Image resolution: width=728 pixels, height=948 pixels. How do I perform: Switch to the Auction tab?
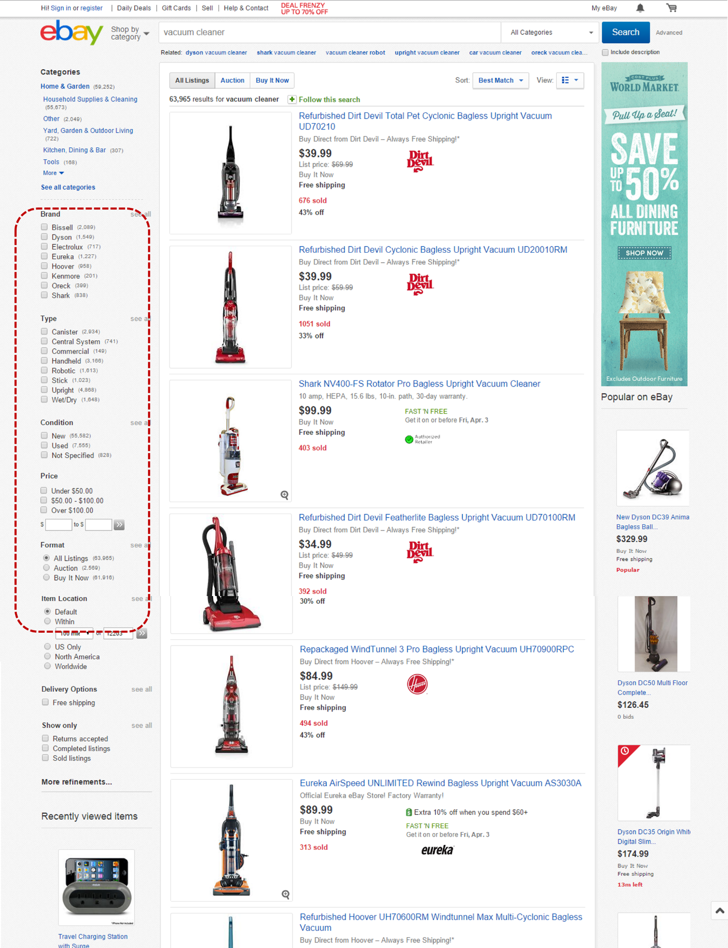232,80
